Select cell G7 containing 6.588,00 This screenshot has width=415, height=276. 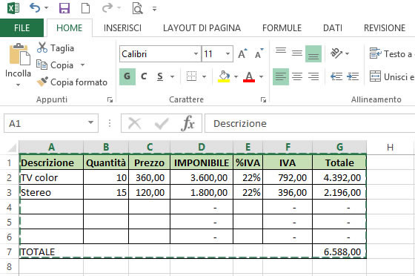tap(339, 252)
